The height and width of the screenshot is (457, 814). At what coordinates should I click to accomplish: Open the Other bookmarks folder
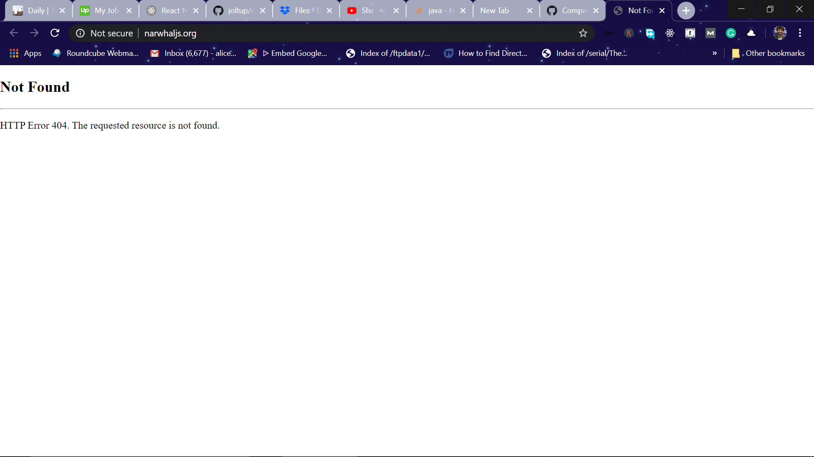(x=768, y=53)
